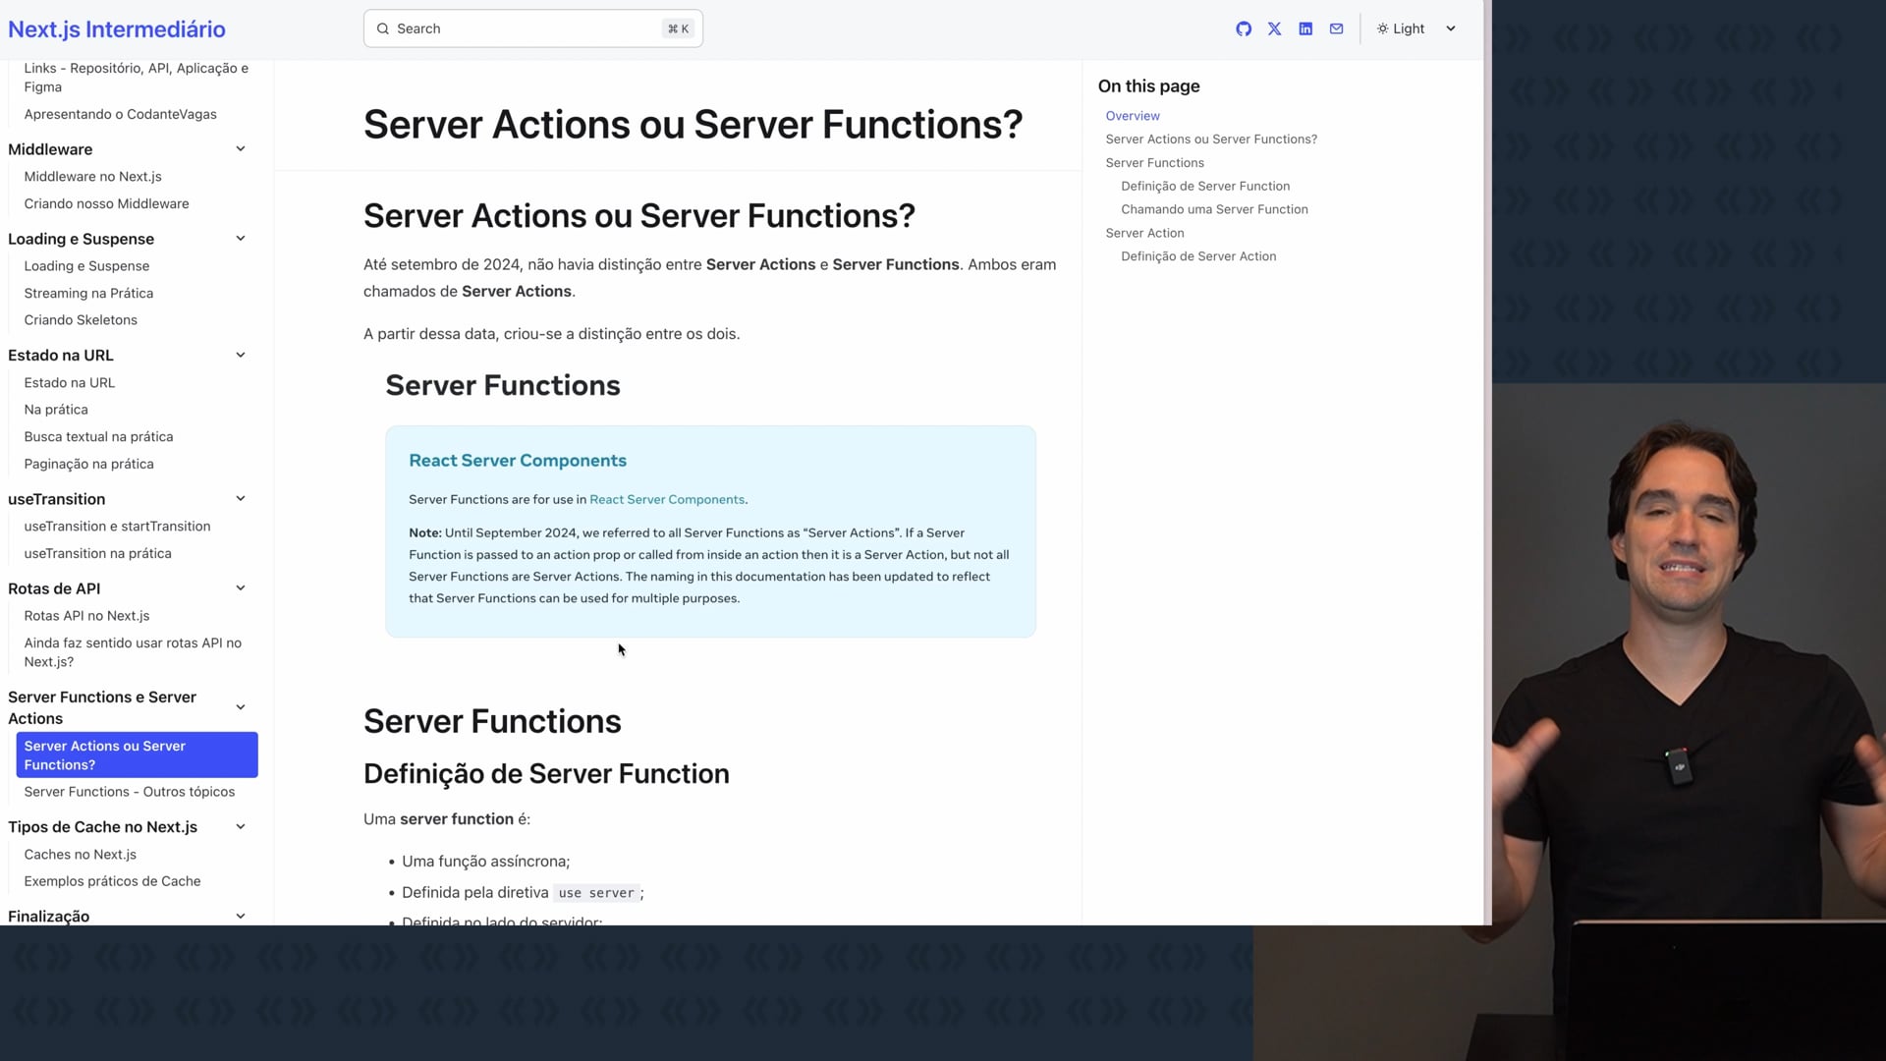
Task: Open Criando nosso Middleware page
Action: [x=106, y=203]
